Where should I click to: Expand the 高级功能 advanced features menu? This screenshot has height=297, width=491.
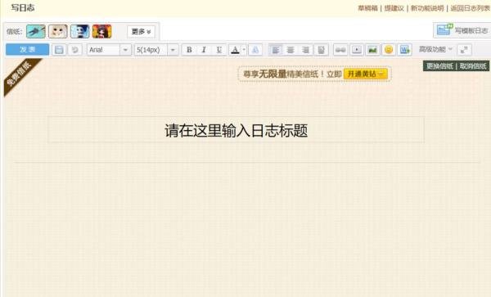click(x=435, y=49)
